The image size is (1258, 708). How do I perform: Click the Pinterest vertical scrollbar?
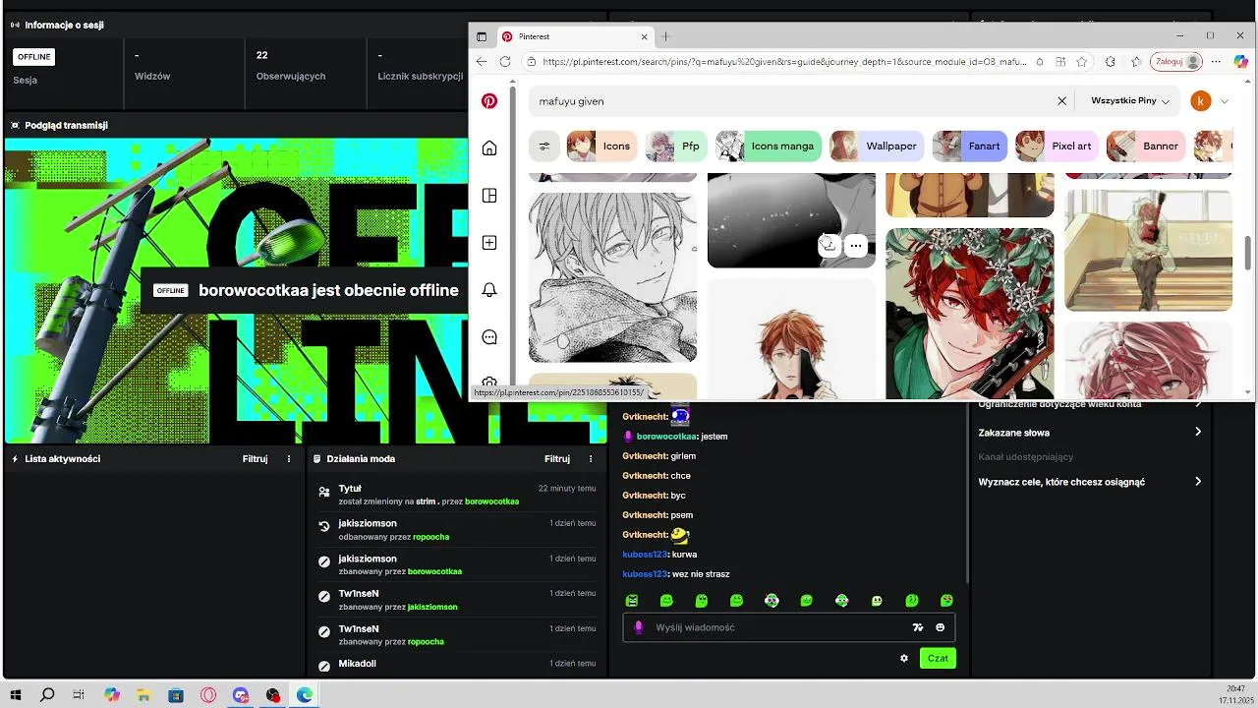coord(1249,252)
